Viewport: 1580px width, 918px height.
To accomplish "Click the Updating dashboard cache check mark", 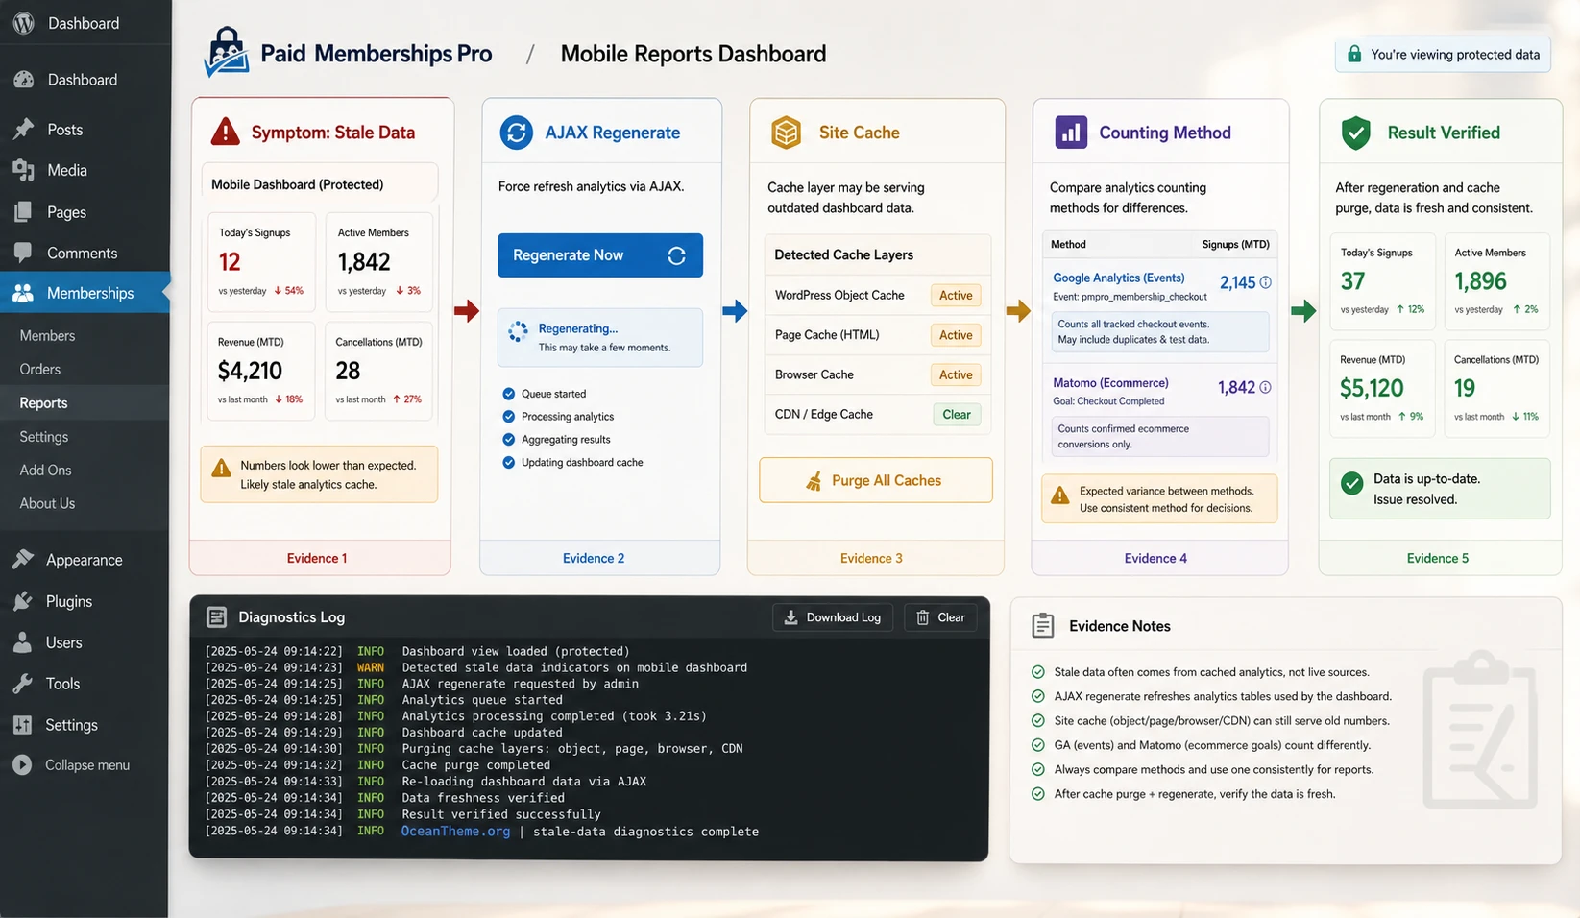I will click(509, 463).
